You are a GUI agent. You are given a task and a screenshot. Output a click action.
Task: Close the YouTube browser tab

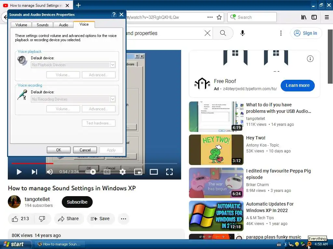click(67, 6)
